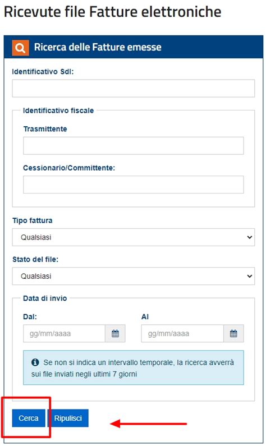This screenshot has height=446, width=266.
Task: Click the Cerca button
Action: [x=29, y=418]
